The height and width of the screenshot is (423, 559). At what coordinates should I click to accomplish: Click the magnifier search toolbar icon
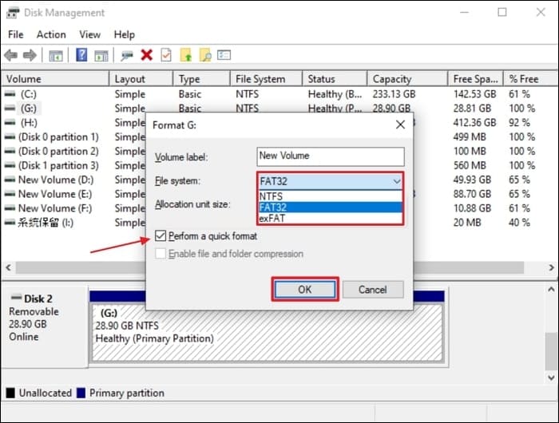205,55
